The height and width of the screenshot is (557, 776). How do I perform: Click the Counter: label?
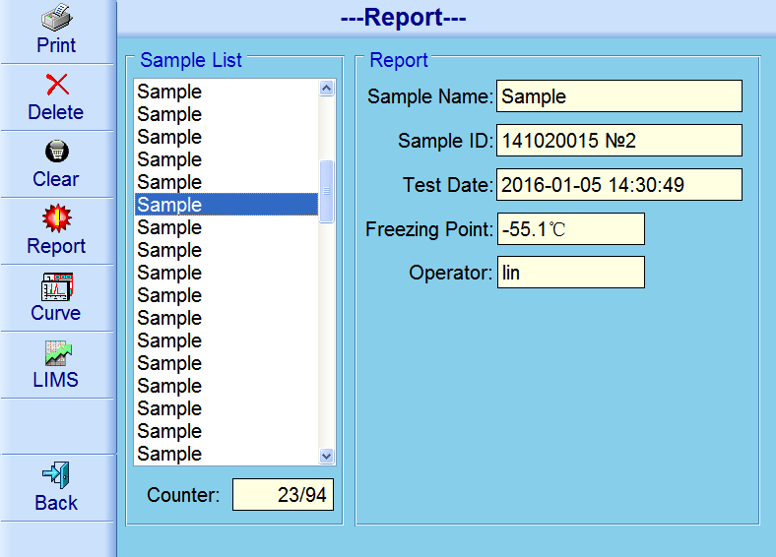(183, 495)
